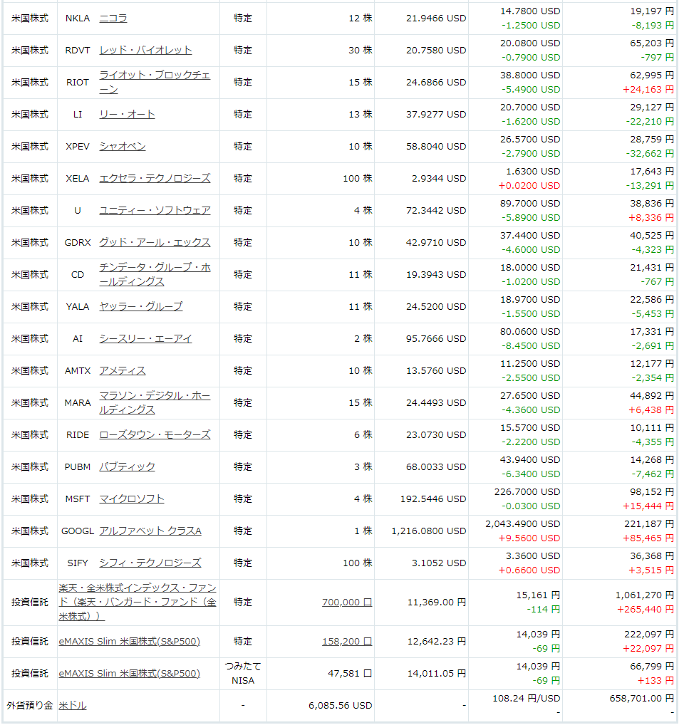Screen dimensions: 679x725
Task: Select the AMTX ticker symbol
Action: 77,370
